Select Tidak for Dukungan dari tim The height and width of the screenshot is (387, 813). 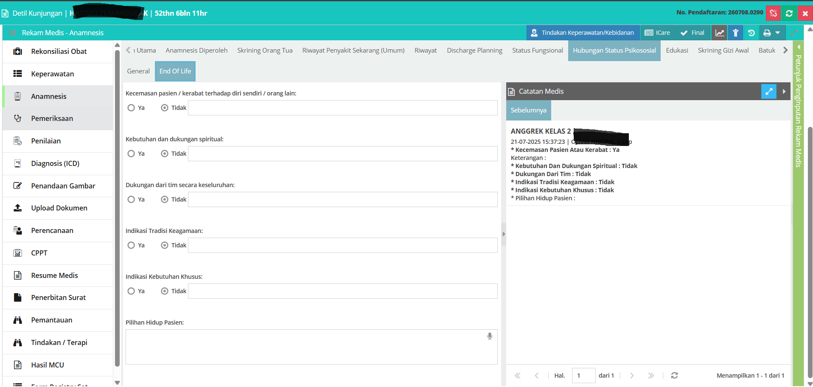point(165,199)
